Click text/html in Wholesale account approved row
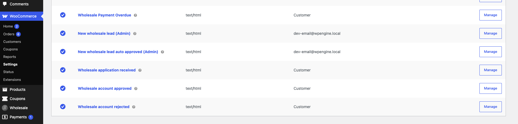 point(193,88)
